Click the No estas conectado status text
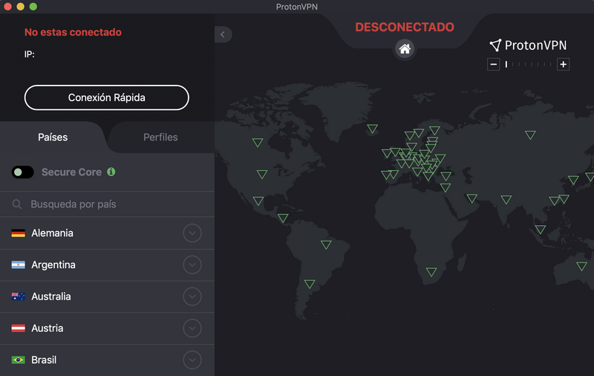Viewport: 594px width, 376px height. click(x=73, y=32)
